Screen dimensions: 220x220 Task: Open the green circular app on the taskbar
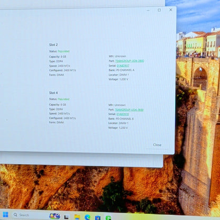(108, 218)
